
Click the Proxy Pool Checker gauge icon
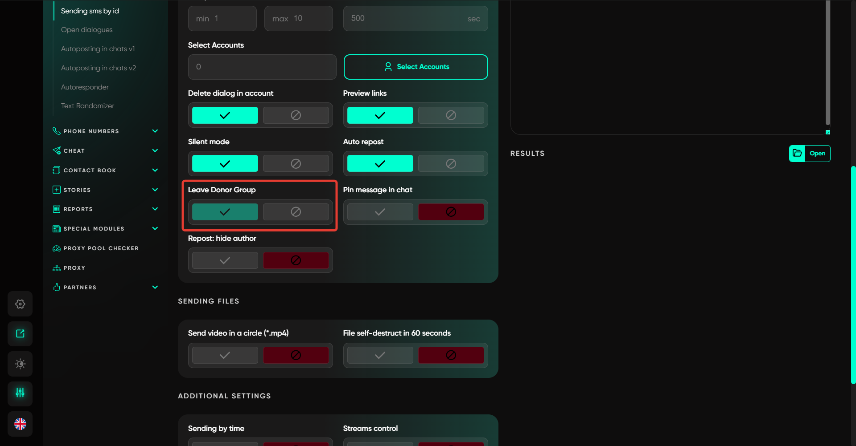coord(57,248)
